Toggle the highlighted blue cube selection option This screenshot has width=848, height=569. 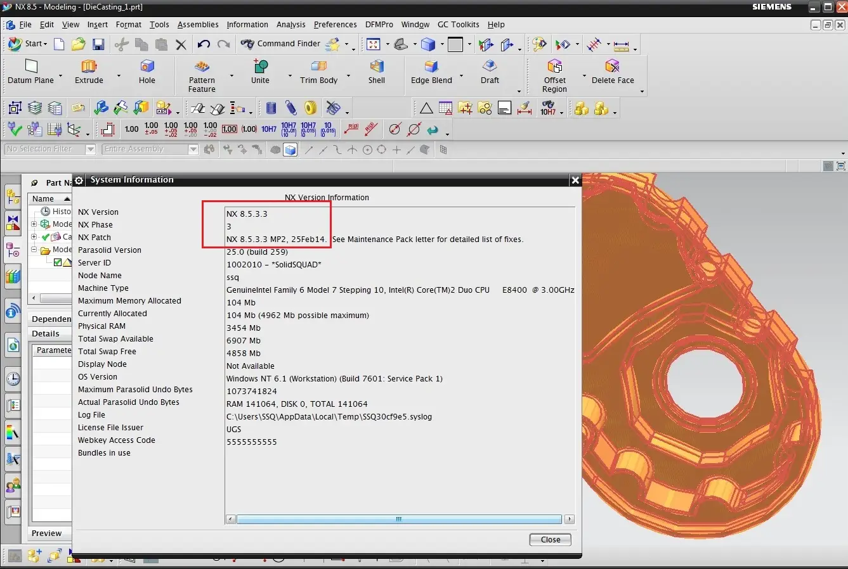(290, 150)
